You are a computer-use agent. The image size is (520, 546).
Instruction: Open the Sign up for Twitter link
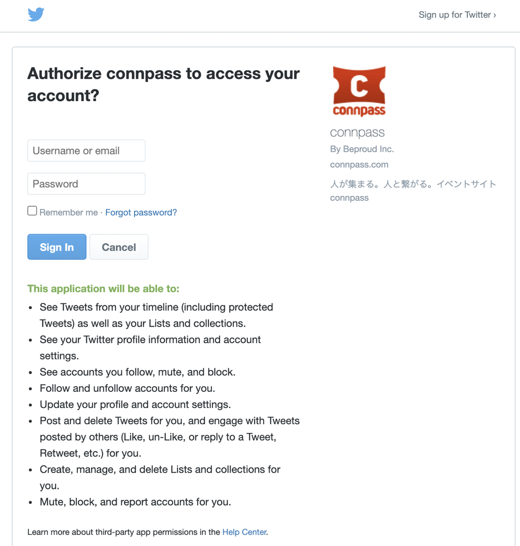coord(457,15)
